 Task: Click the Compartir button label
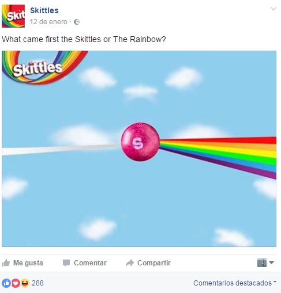154,263
